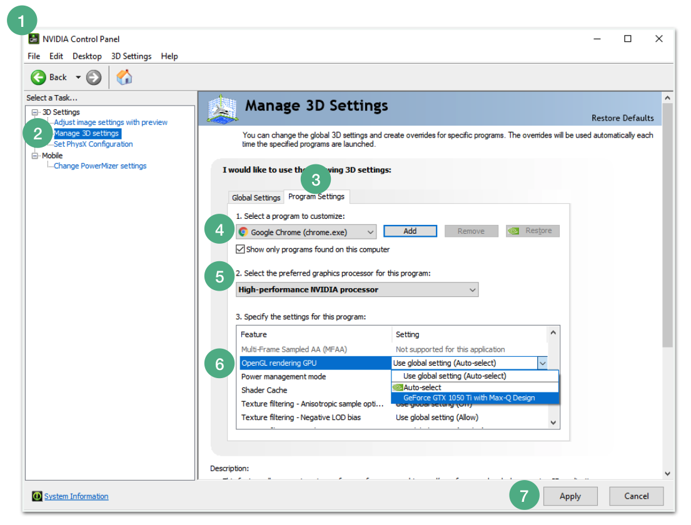Screen dimensions: 691x525
Task: Open the Edit menu
Action: click(x=56, y=56)
